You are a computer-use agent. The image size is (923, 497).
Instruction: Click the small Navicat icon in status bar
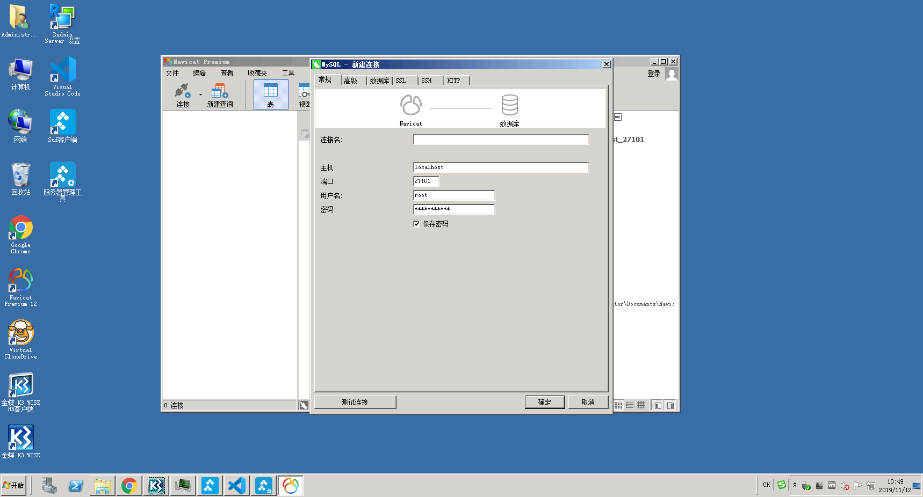304,405
